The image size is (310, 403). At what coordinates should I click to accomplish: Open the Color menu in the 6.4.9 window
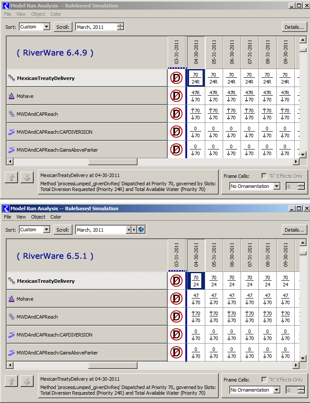click(x=56, y=14)
